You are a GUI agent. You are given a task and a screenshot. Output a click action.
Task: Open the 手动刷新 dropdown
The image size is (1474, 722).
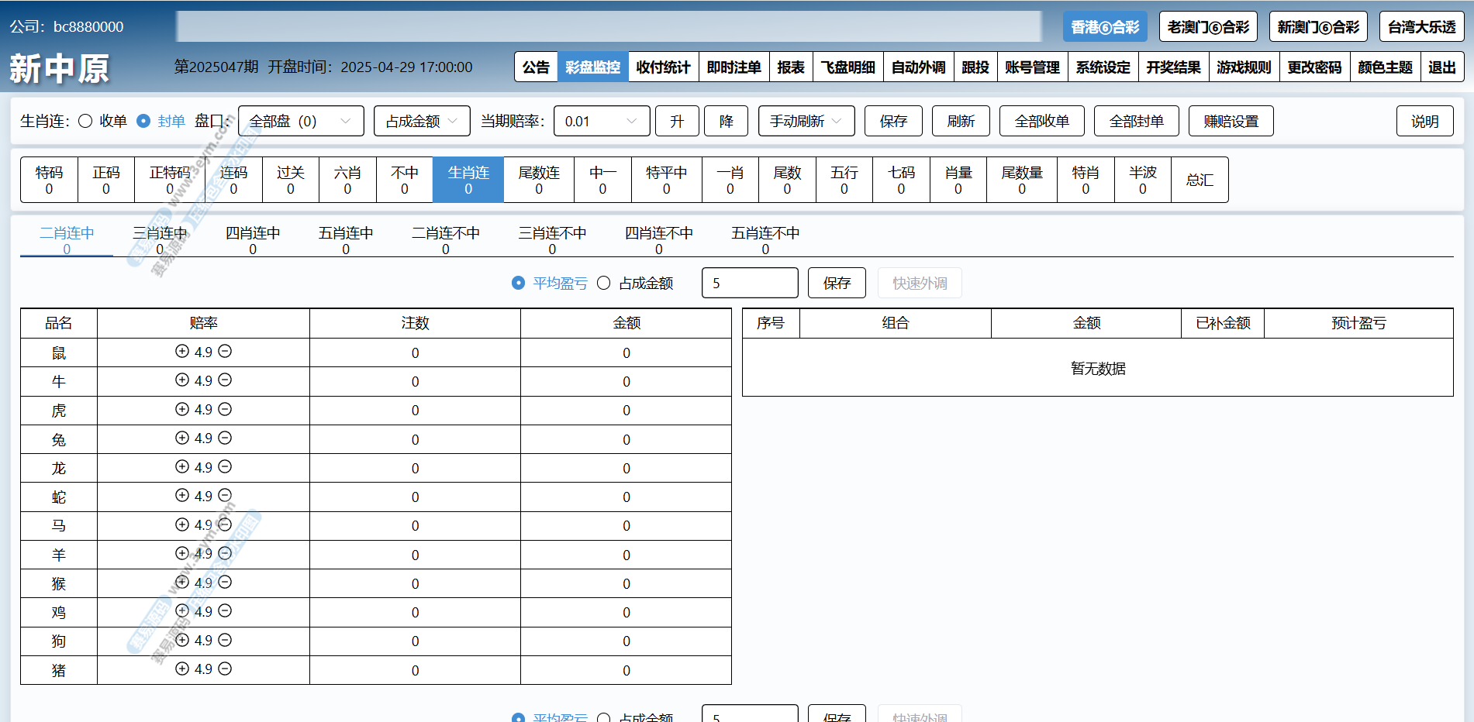(x=806, y=122)
